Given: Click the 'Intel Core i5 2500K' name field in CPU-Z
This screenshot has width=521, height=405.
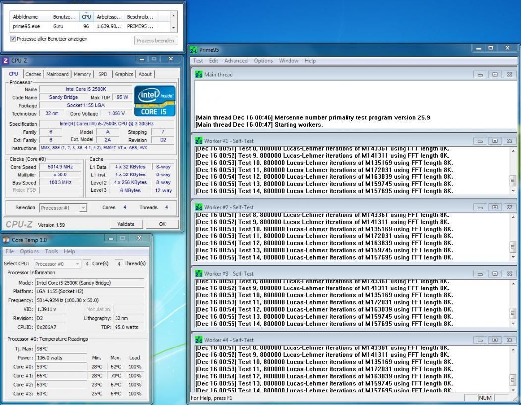Looking at the screenshot, I should [86, 89].
